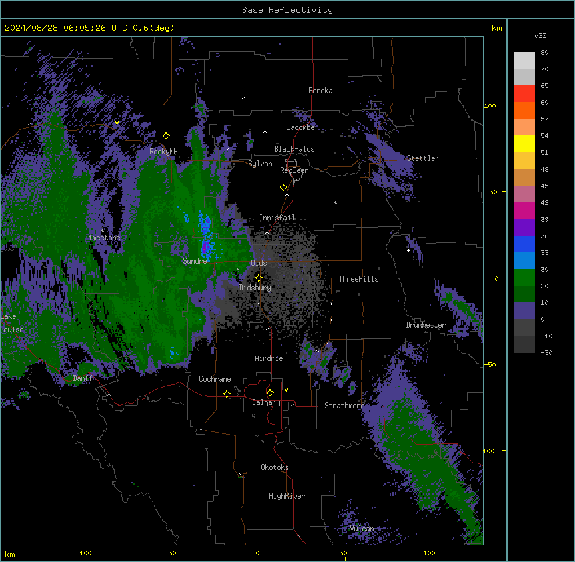Pick the red 60-65 dBZ legend swatch
The height and width of the screenshot is (562, 575).
(x=524, y=94)
